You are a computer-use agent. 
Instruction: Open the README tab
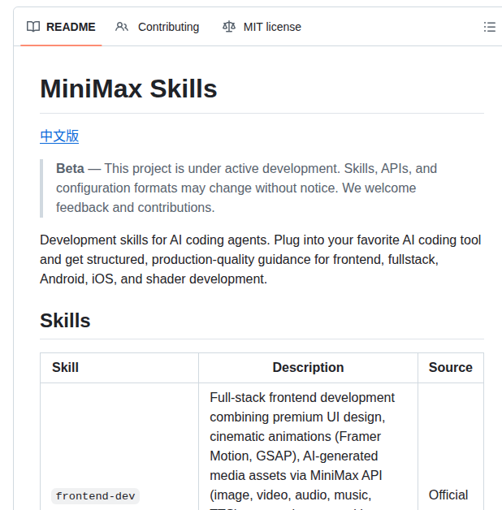coord(61,27)
